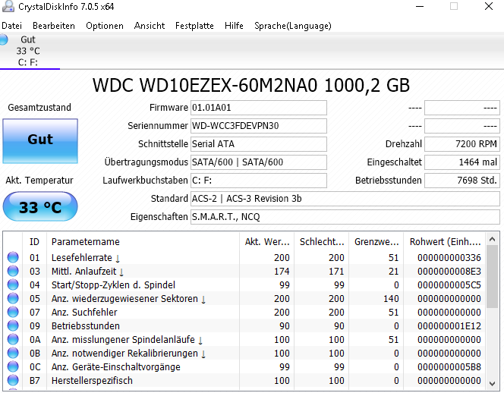Viewport: 504px width, 393px height.
Task: Click the attribute list vertical scrollbar thumb
Action: click(x=492, y=277)
